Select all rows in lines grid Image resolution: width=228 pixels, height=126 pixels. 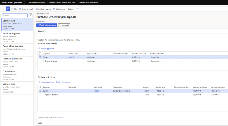(40, 87)
